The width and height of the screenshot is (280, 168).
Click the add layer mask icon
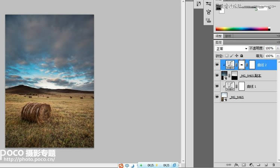point(243,164)
